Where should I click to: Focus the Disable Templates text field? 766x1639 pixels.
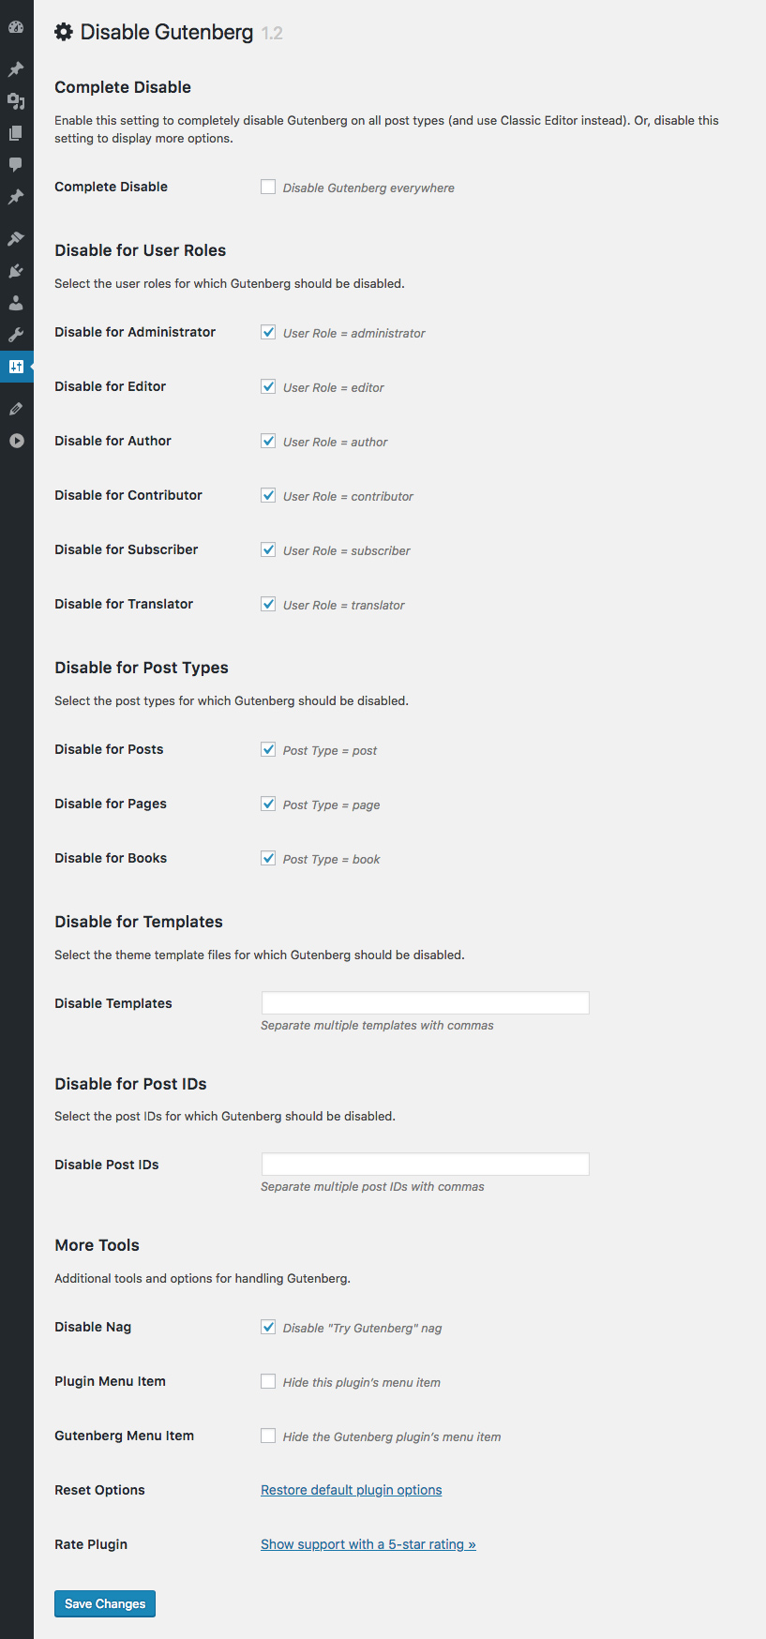click(426, 1002)
